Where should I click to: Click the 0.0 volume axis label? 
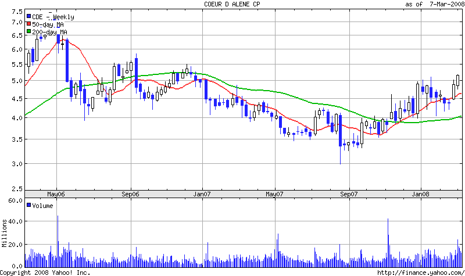(17, 266)
